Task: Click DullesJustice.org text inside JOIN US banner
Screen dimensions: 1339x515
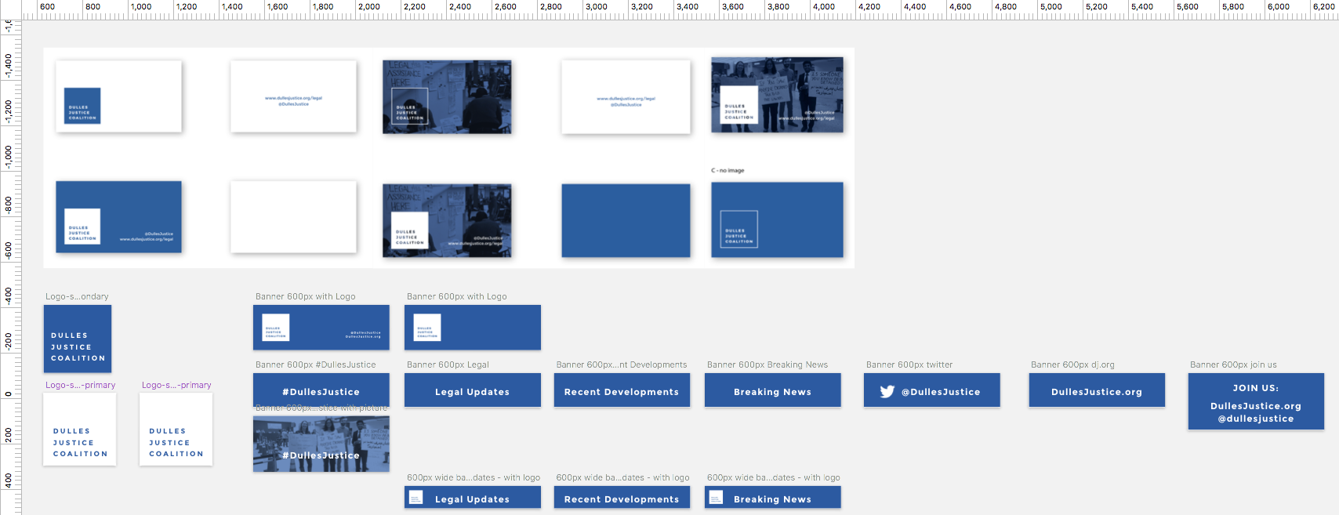Action: tap(1256, 406)
